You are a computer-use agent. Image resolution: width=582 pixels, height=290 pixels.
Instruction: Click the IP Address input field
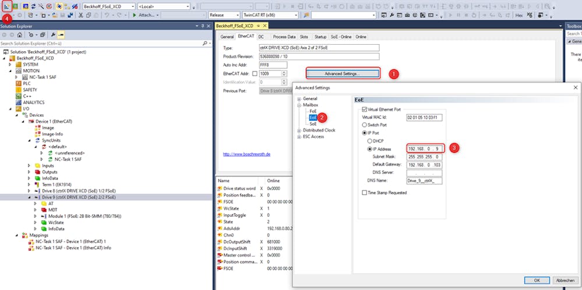pos(424,149)
